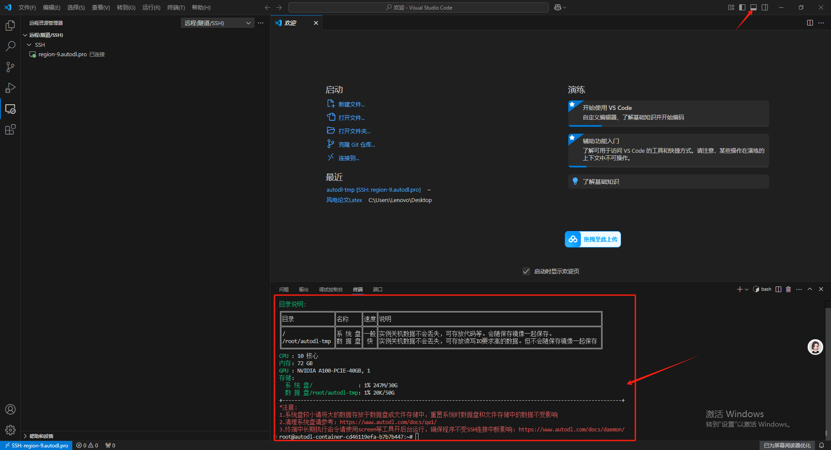The image size is (831, 450).
Task: Open the Search view in activity bar
Action: click(x=10, y=46)
